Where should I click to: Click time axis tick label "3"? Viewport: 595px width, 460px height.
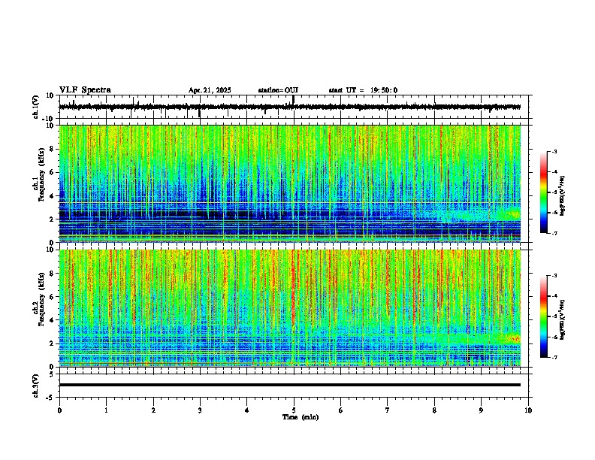pos(200,410)
